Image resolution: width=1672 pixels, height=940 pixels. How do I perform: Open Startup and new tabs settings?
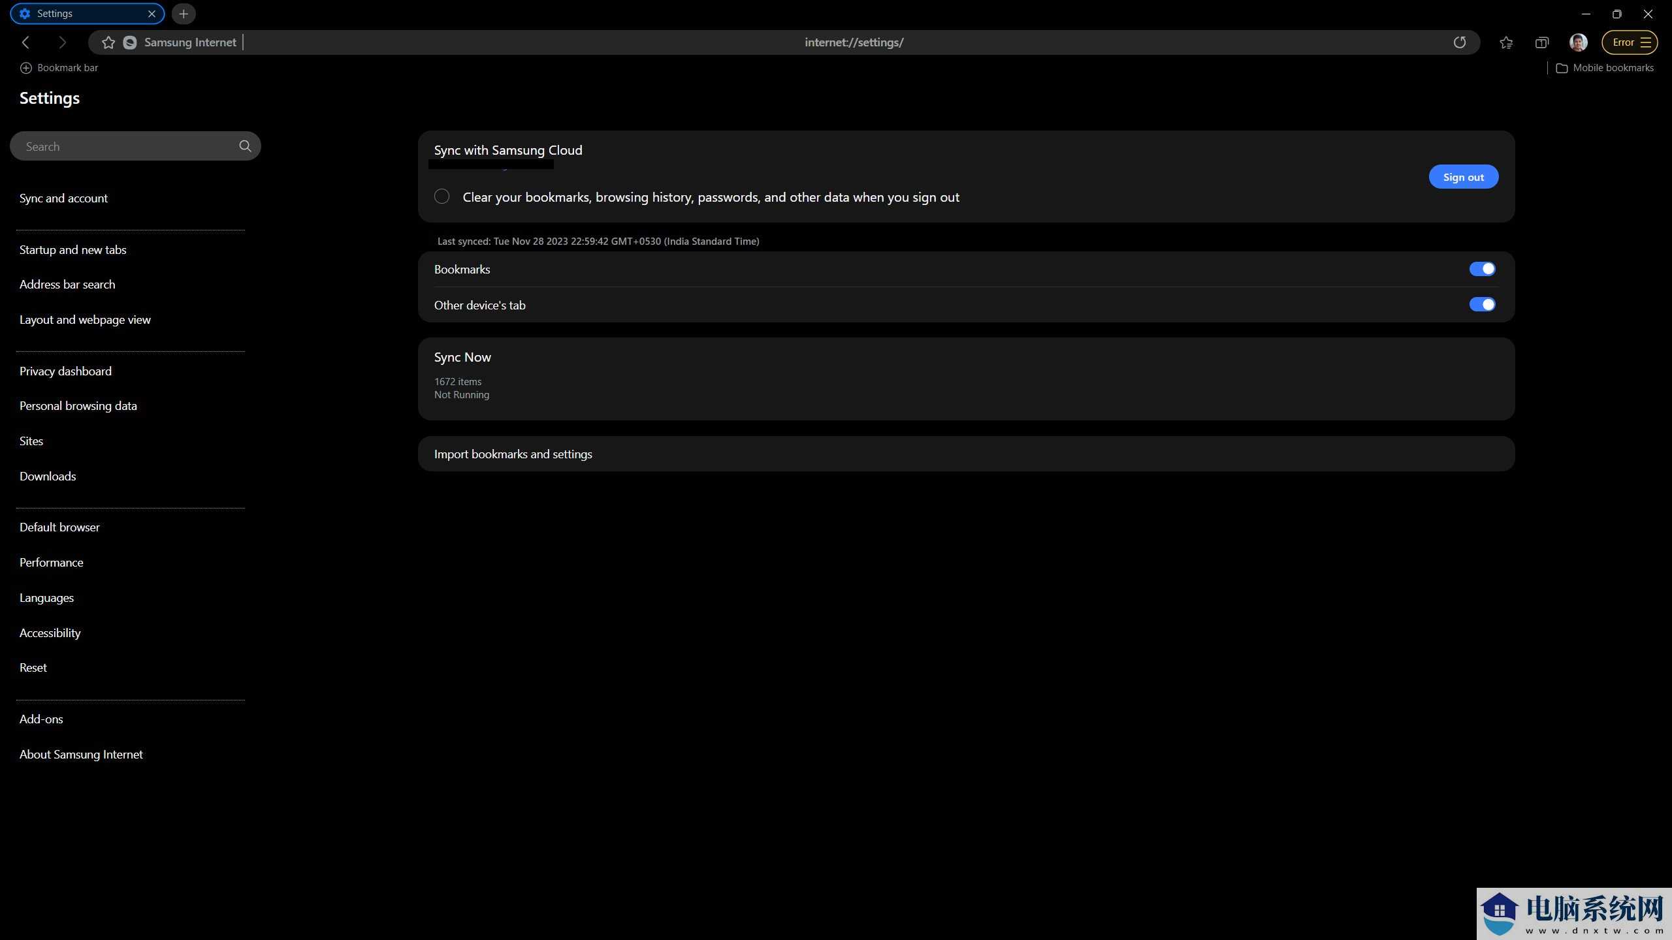(x=72, y=250)
